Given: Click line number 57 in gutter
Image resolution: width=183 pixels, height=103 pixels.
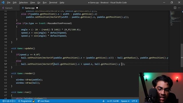Looking at the screenshot, I should coord(6,64).
